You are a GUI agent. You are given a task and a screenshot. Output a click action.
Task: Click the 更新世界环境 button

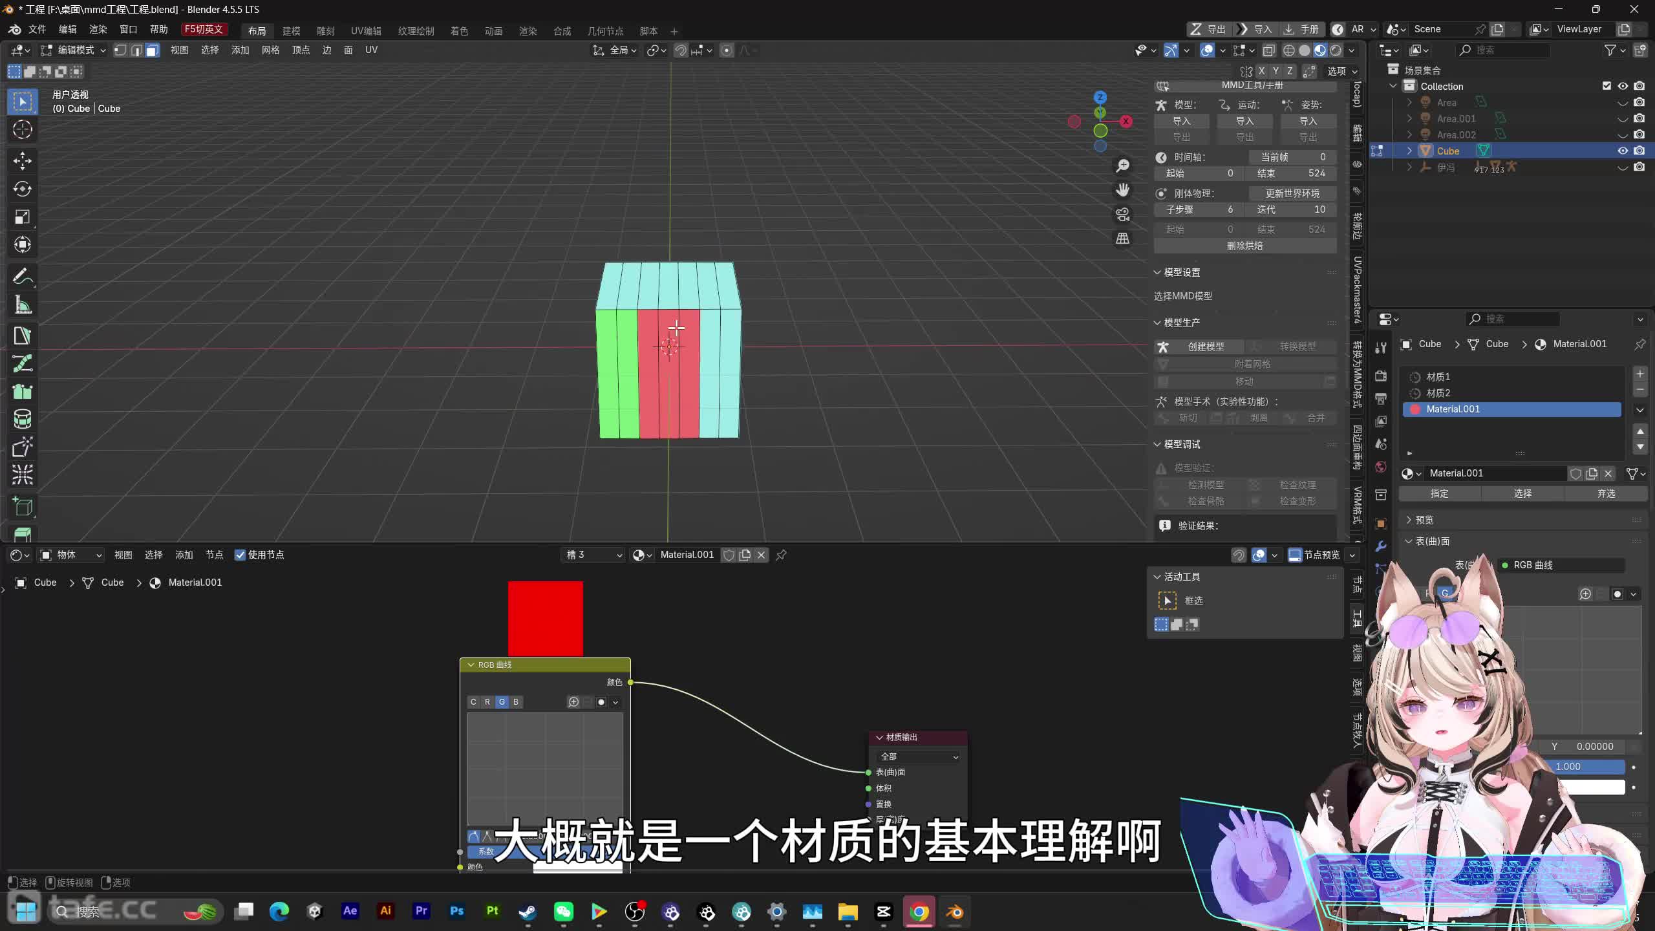(x=1292, y=193)
